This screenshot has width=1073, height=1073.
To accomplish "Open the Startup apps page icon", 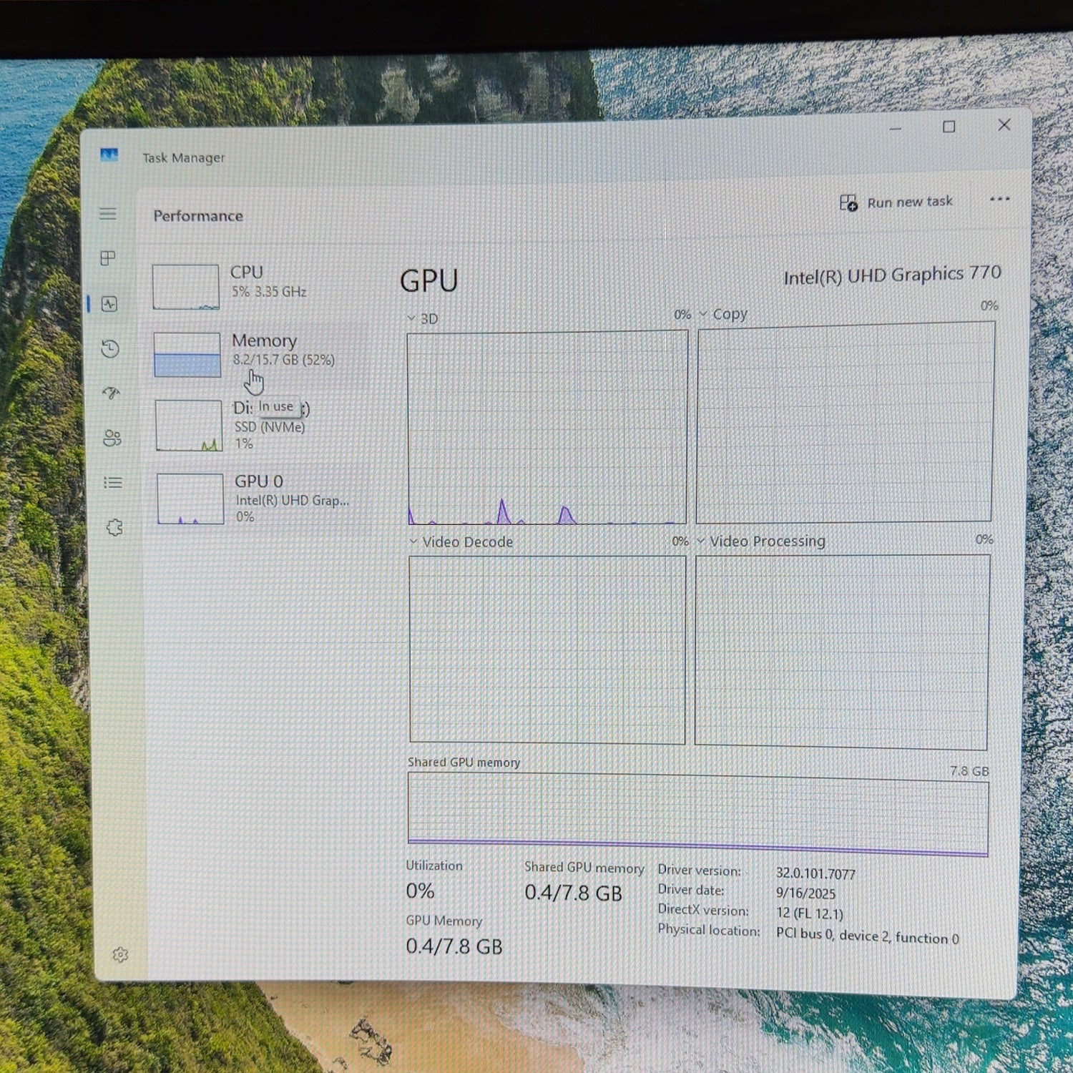I will 111,393.
